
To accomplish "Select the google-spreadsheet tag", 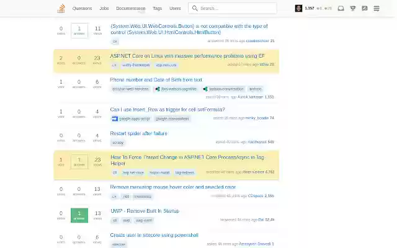I will (x=172, y=118).
